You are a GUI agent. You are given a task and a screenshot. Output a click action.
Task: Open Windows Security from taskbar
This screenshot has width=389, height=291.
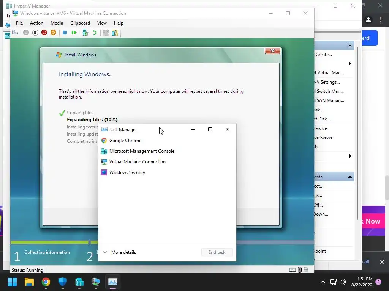pos(63,282)
